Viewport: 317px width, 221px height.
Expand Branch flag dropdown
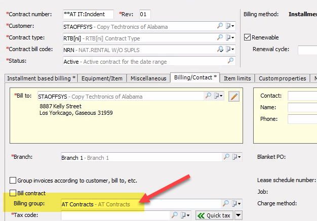click(236, 157)
